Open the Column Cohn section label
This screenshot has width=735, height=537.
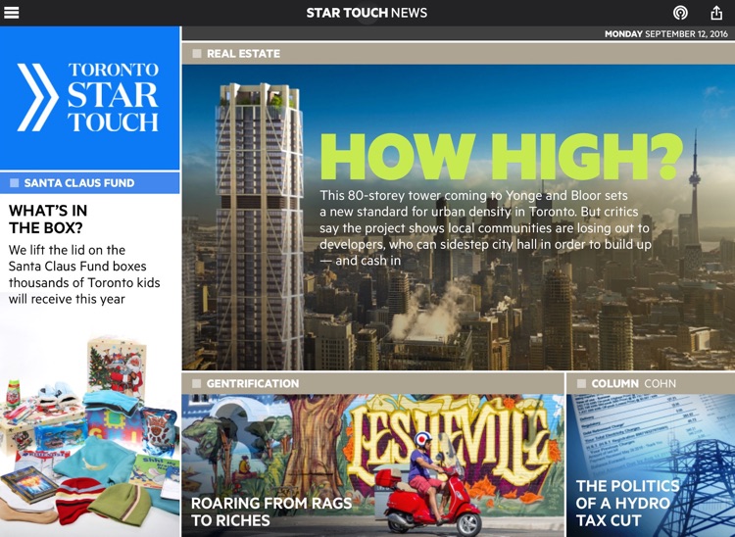coord(633,383)
